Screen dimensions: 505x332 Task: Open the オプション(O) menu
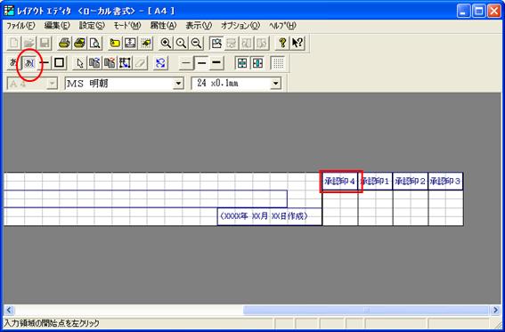(x=240, y=26)
